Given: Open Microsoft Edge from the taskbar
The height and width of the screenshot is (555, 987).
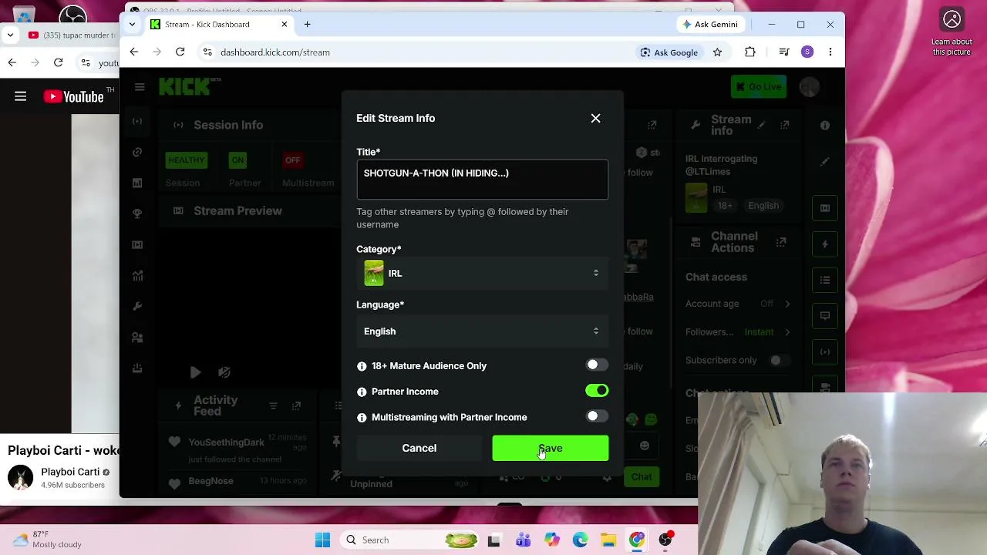Looking at the screenshot, I should (x=580, y=540).
